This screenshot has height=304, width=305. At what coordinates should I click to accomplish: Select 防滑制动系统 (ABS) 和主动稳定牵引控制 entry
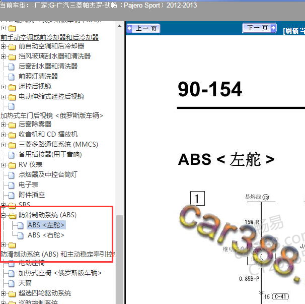click(x=58, y=254)
